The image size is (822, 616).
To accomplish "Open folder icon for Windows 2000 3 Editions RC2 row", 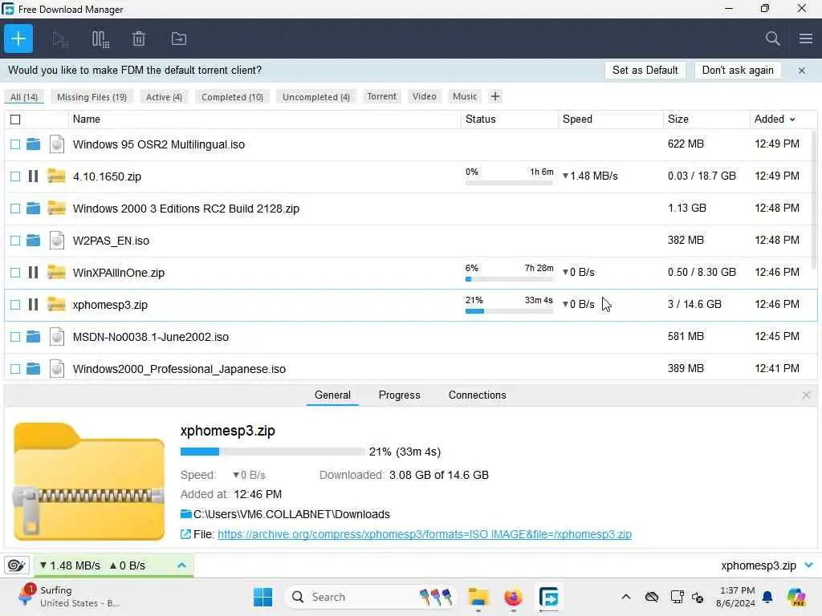I will tap(33, 209).
